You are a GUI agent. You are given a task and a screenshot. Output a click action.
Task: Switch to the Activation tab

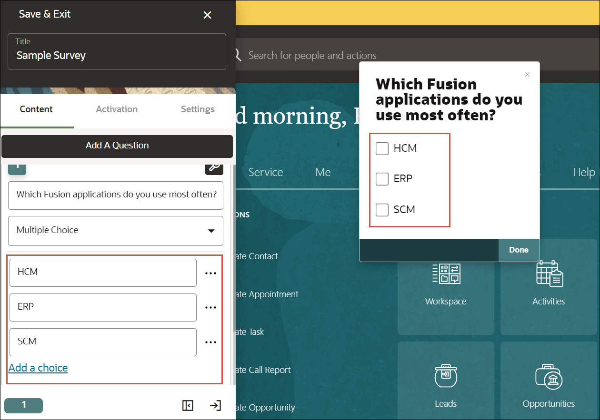[x=117, y=109]
